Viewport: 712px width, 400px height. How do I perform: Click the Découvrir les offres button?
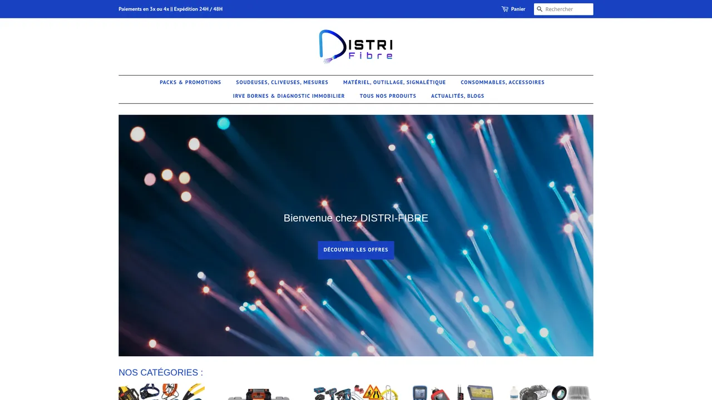click(356, 250)
